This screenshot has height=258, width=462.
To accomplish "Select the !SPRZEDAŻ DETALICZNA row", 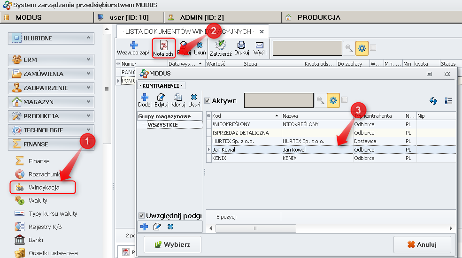I will (331, 133).
